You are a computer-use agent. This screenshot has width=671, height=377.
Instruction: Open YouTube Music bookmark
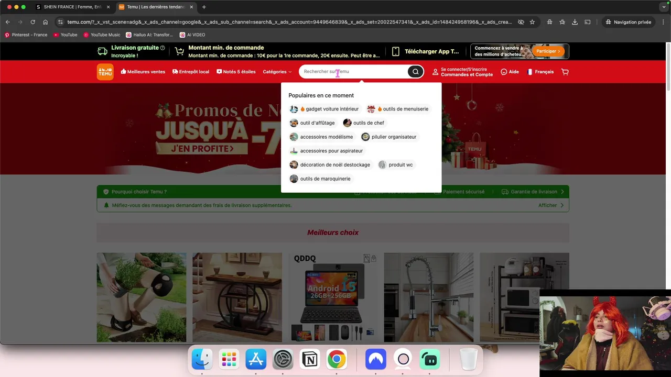(102, 35)
